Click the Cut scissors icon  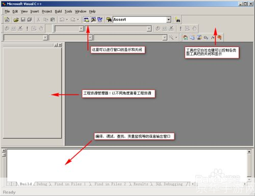tap(39, 20)
